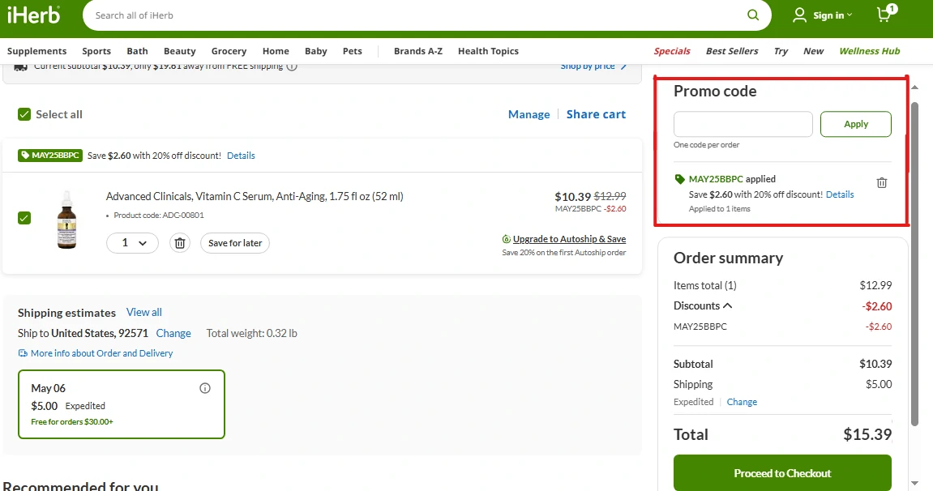Go to Specials

672,51
